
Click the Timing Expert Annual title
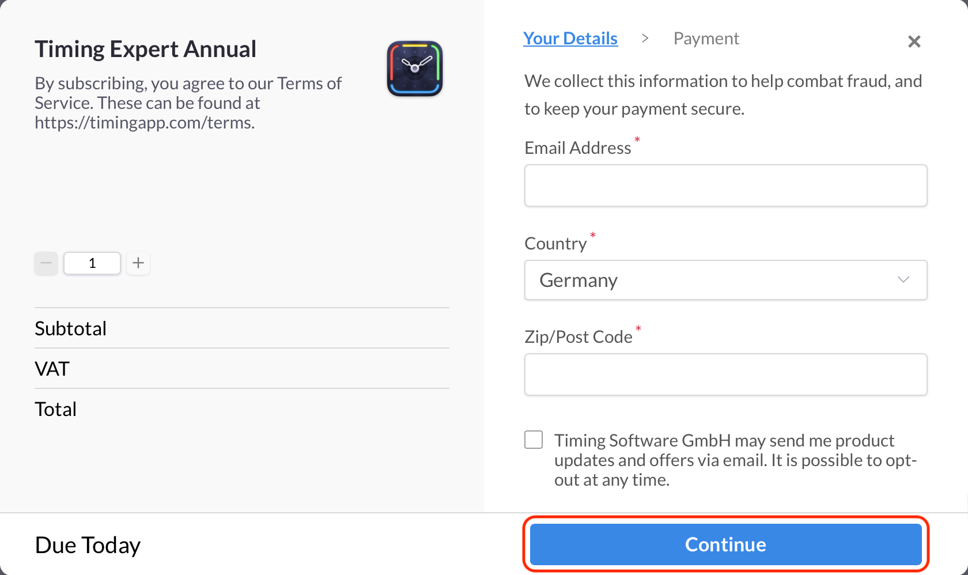coord(145,48)
